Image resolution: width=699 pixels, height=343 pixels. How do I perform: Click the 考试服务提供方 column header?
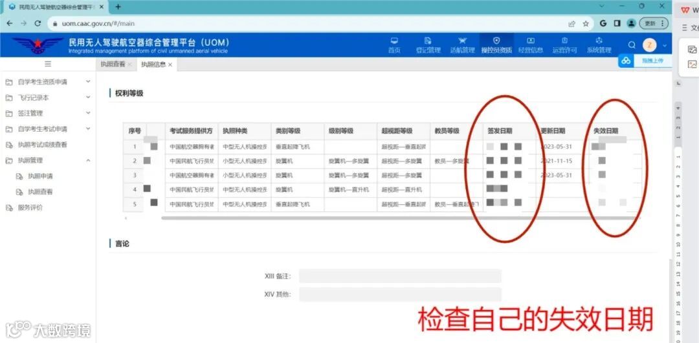click(x=191, y=131)
